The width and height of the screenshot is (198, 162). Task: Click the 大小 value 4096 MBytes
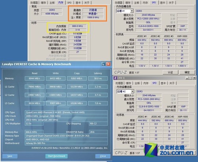point(52,14)
